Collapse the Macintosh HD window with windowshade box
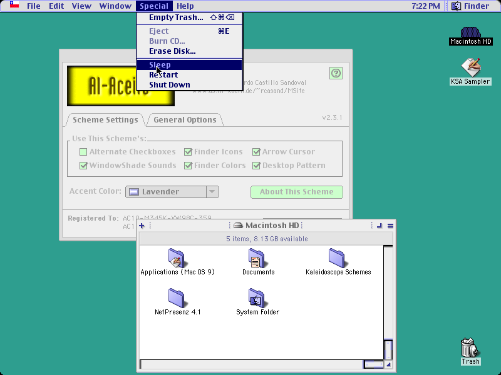This screenshot has height=375, width=501. click(390, 226)
